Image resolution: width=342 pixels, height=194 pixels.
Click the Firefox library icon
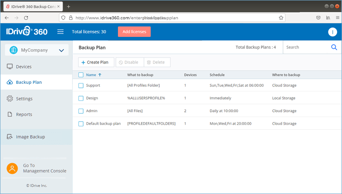(x=328, y=18)
